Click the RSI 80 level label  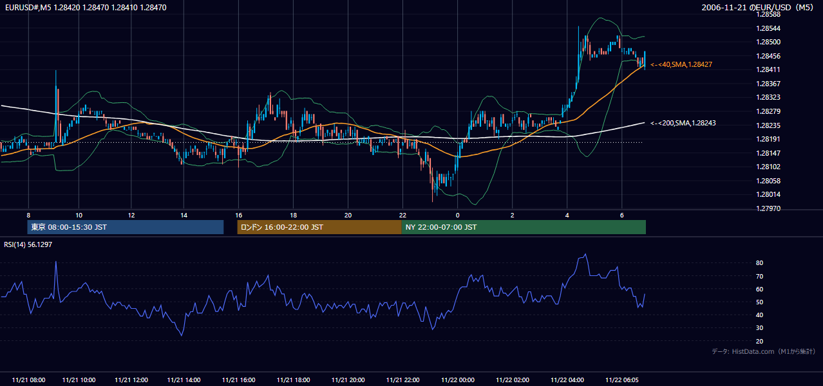click(760, 263)
